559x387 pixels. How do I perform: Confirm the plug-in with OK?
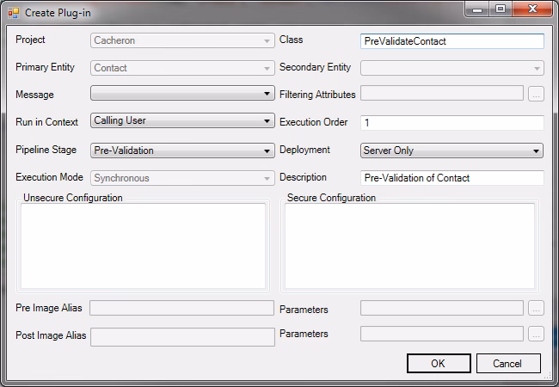click(439, 364)
